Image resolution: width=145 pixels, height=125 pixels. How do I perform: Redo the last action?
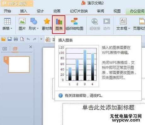pos(35,39)
